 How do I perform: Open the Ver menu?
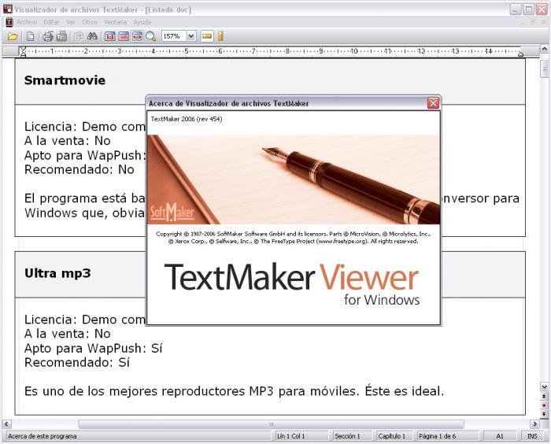coord(71,22)
